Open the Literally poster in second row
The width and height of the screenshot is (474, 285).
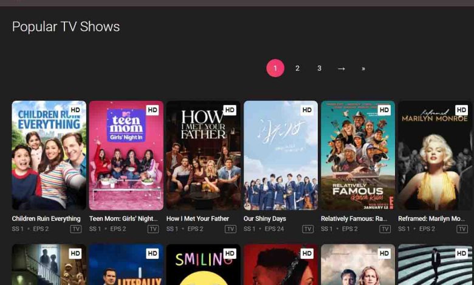coord(126,264)
